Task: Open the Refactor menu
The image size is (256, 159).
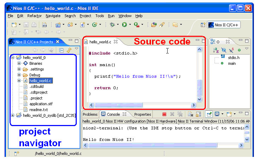Action: pyautogui.click(x=34, y=16)
